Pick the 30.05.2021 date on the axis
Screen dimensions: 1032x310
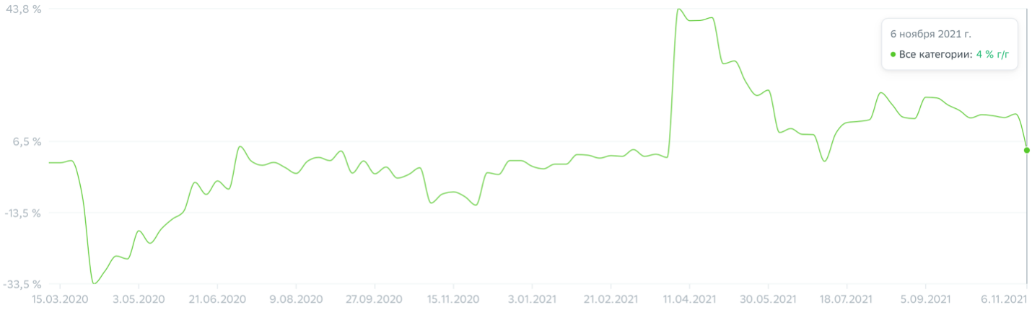768,298
